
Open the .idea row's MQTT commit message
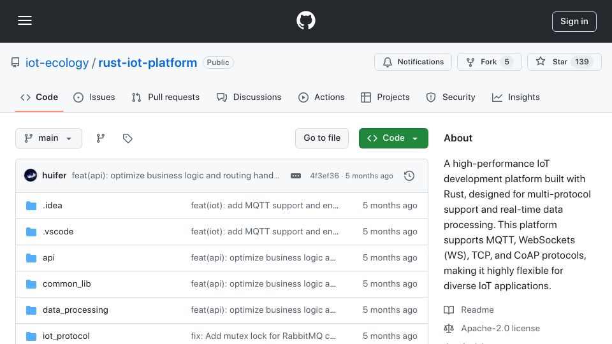265,206
